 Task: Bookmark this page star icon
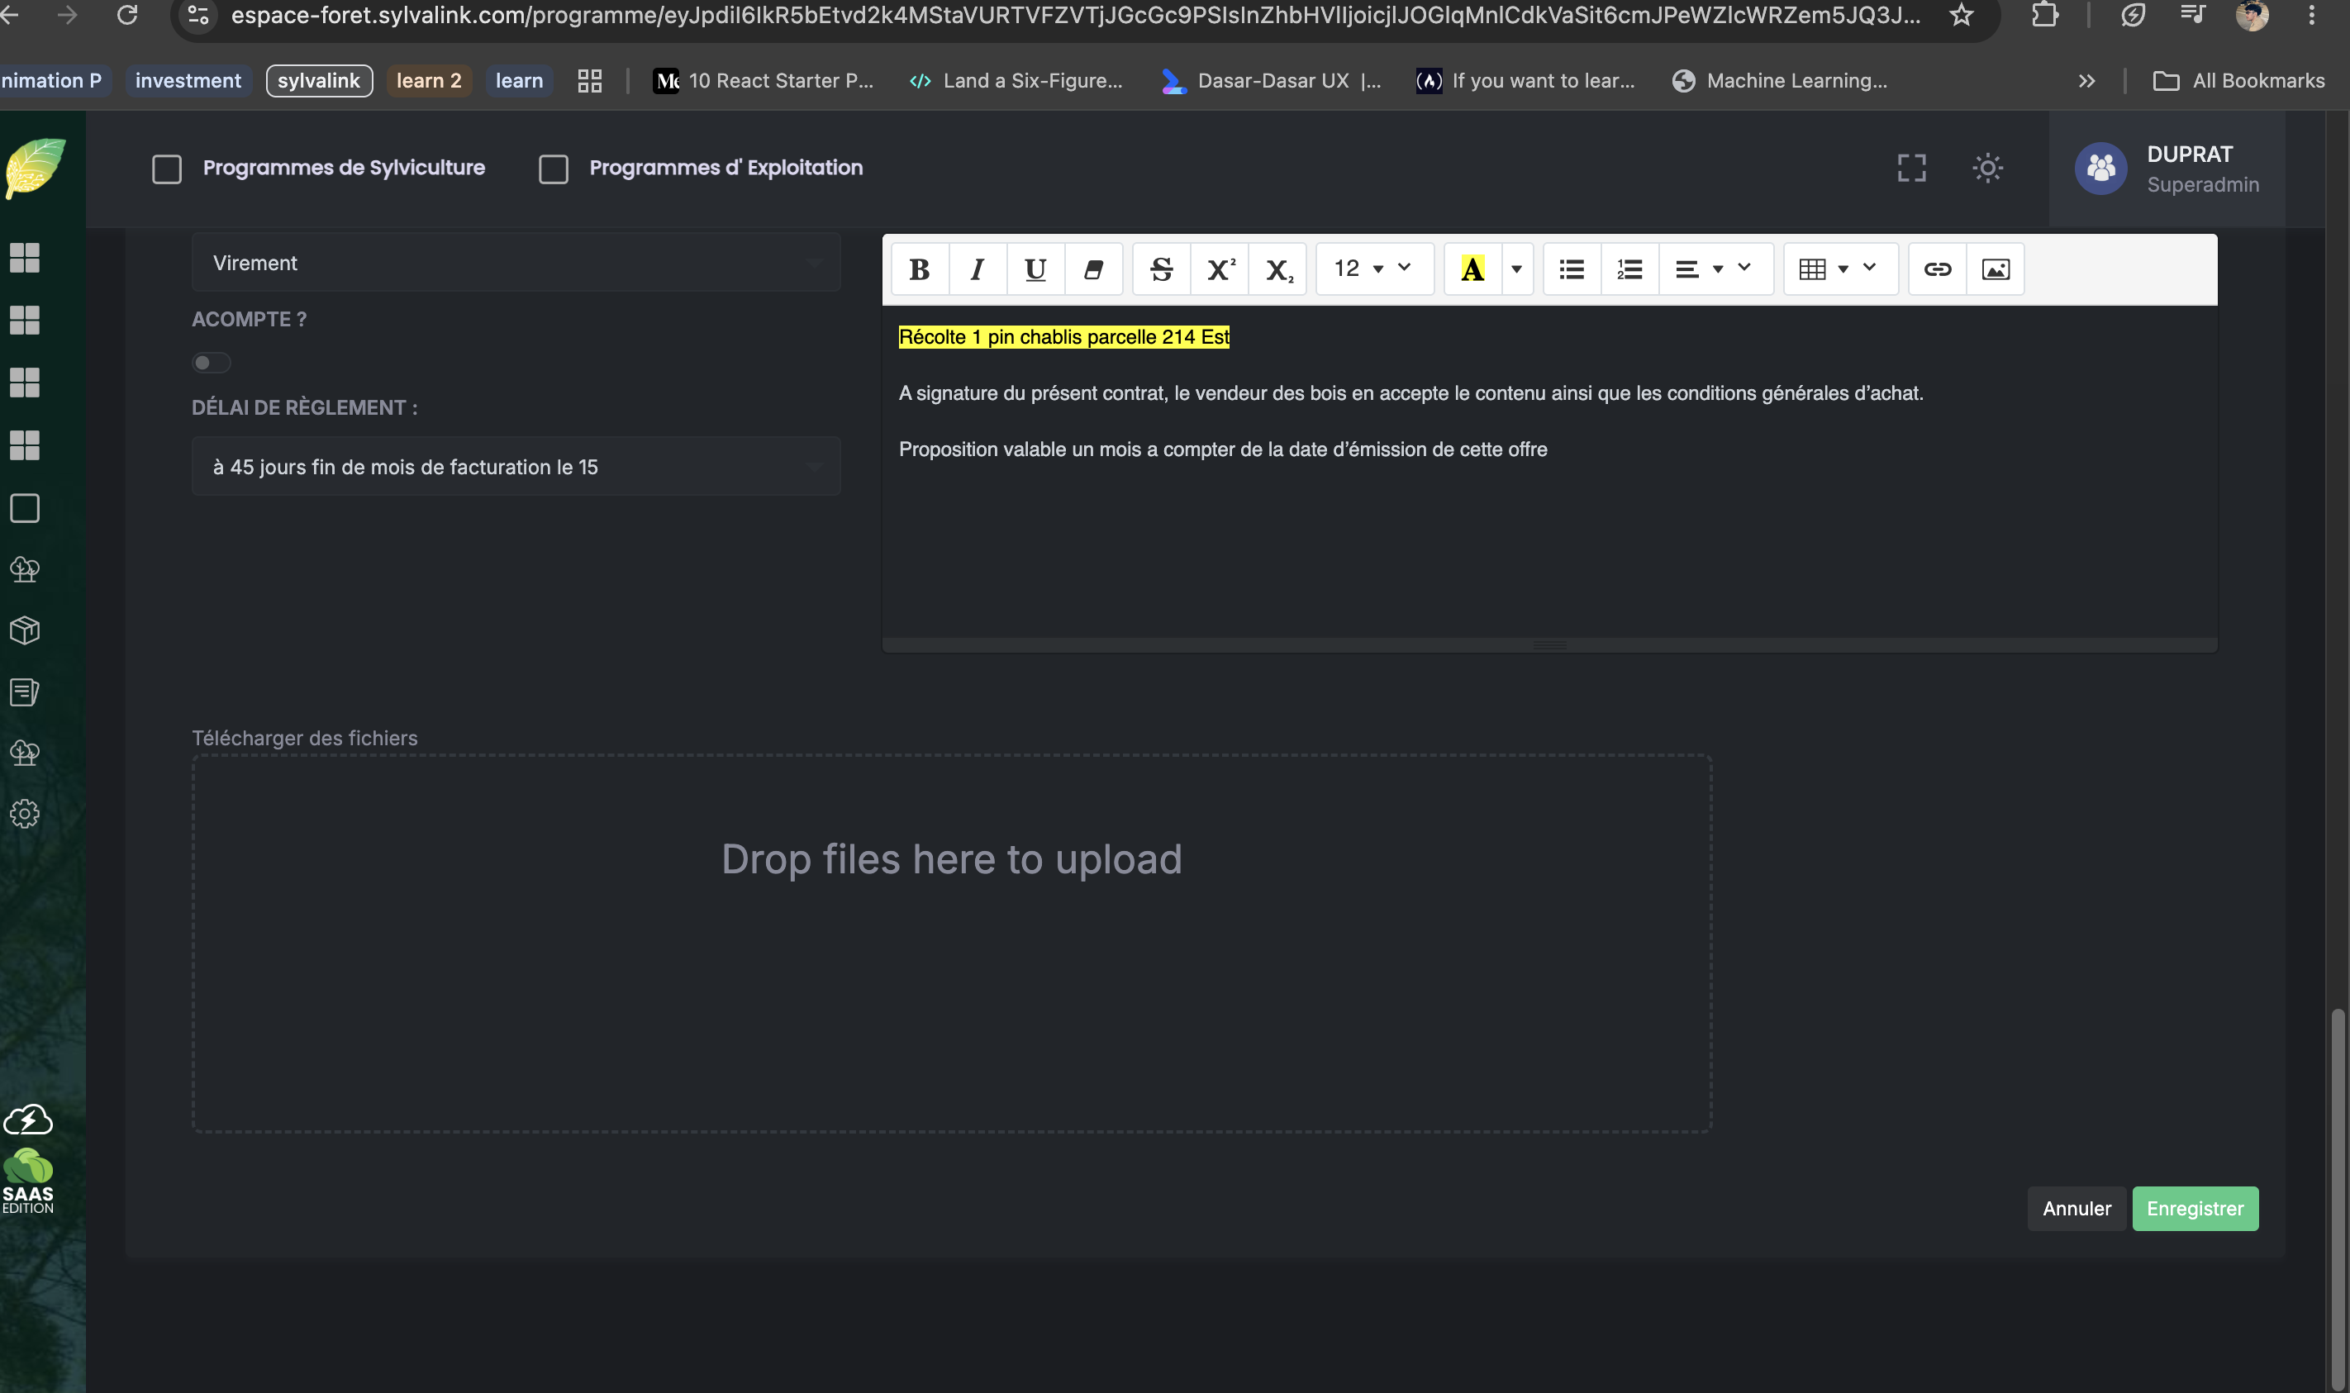pyautogui.click(x=1962, y=15)
